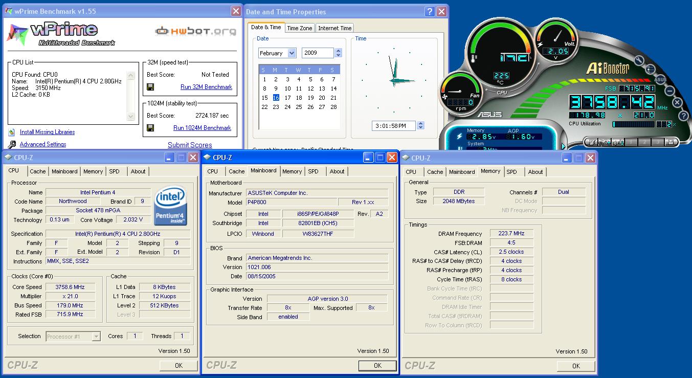Open the Mainboard tab in the right CPU-Z window
The image size is (692, 378).
pyautogui.click(x=462, y=172)
